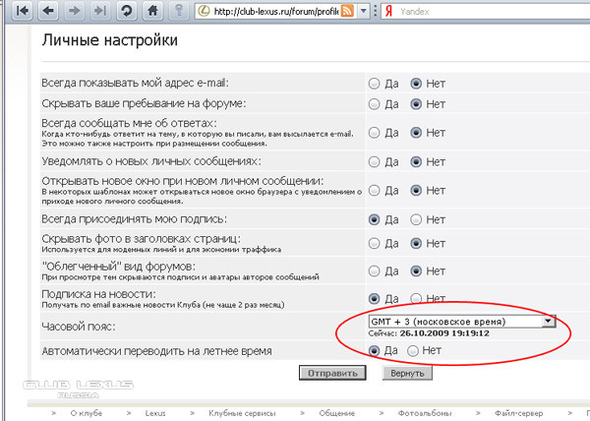Select 'Да' for hide your forum presence
The image size is (590, 421).
click(374, 104)
